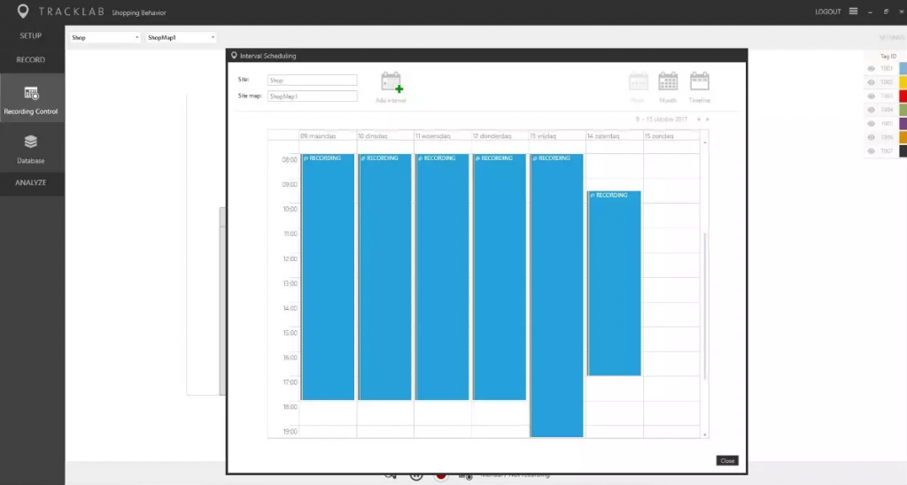This screenshot has width=907, height=485.
Task: Open the RECORD menu section
Action: tap(31, 59)
